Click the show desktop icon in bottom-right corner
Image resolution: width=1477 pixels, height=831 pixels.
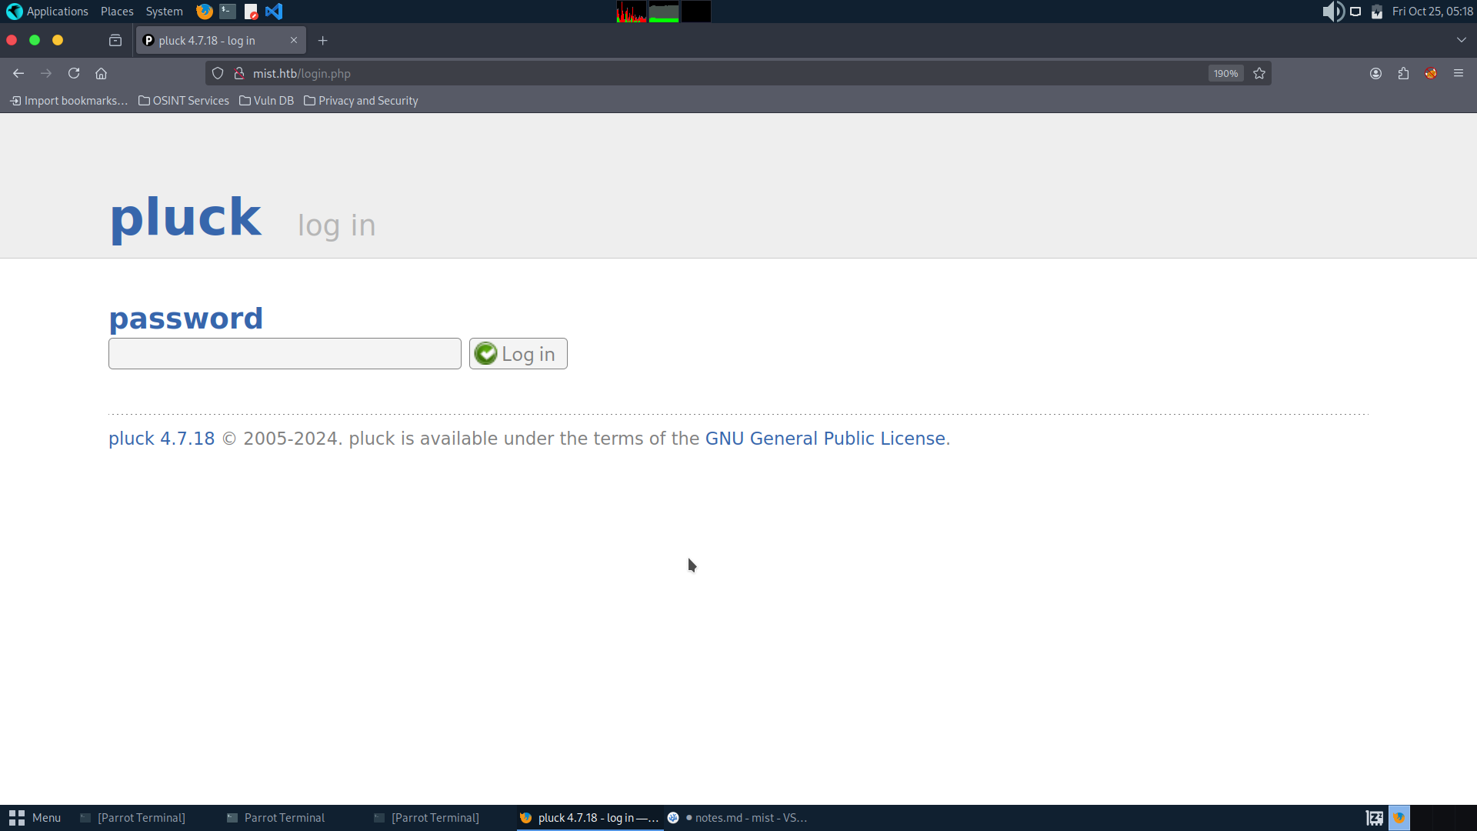tap(1373, 818)
